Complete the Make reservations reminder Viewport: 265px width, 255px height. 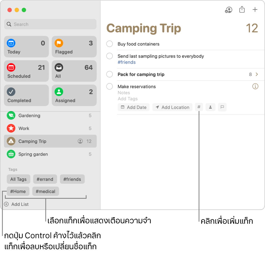(x=110, y=86)
